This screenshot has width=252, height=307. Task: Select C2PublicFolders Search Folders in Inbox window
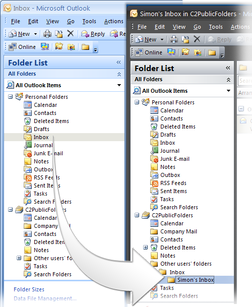tap(47, 274)
